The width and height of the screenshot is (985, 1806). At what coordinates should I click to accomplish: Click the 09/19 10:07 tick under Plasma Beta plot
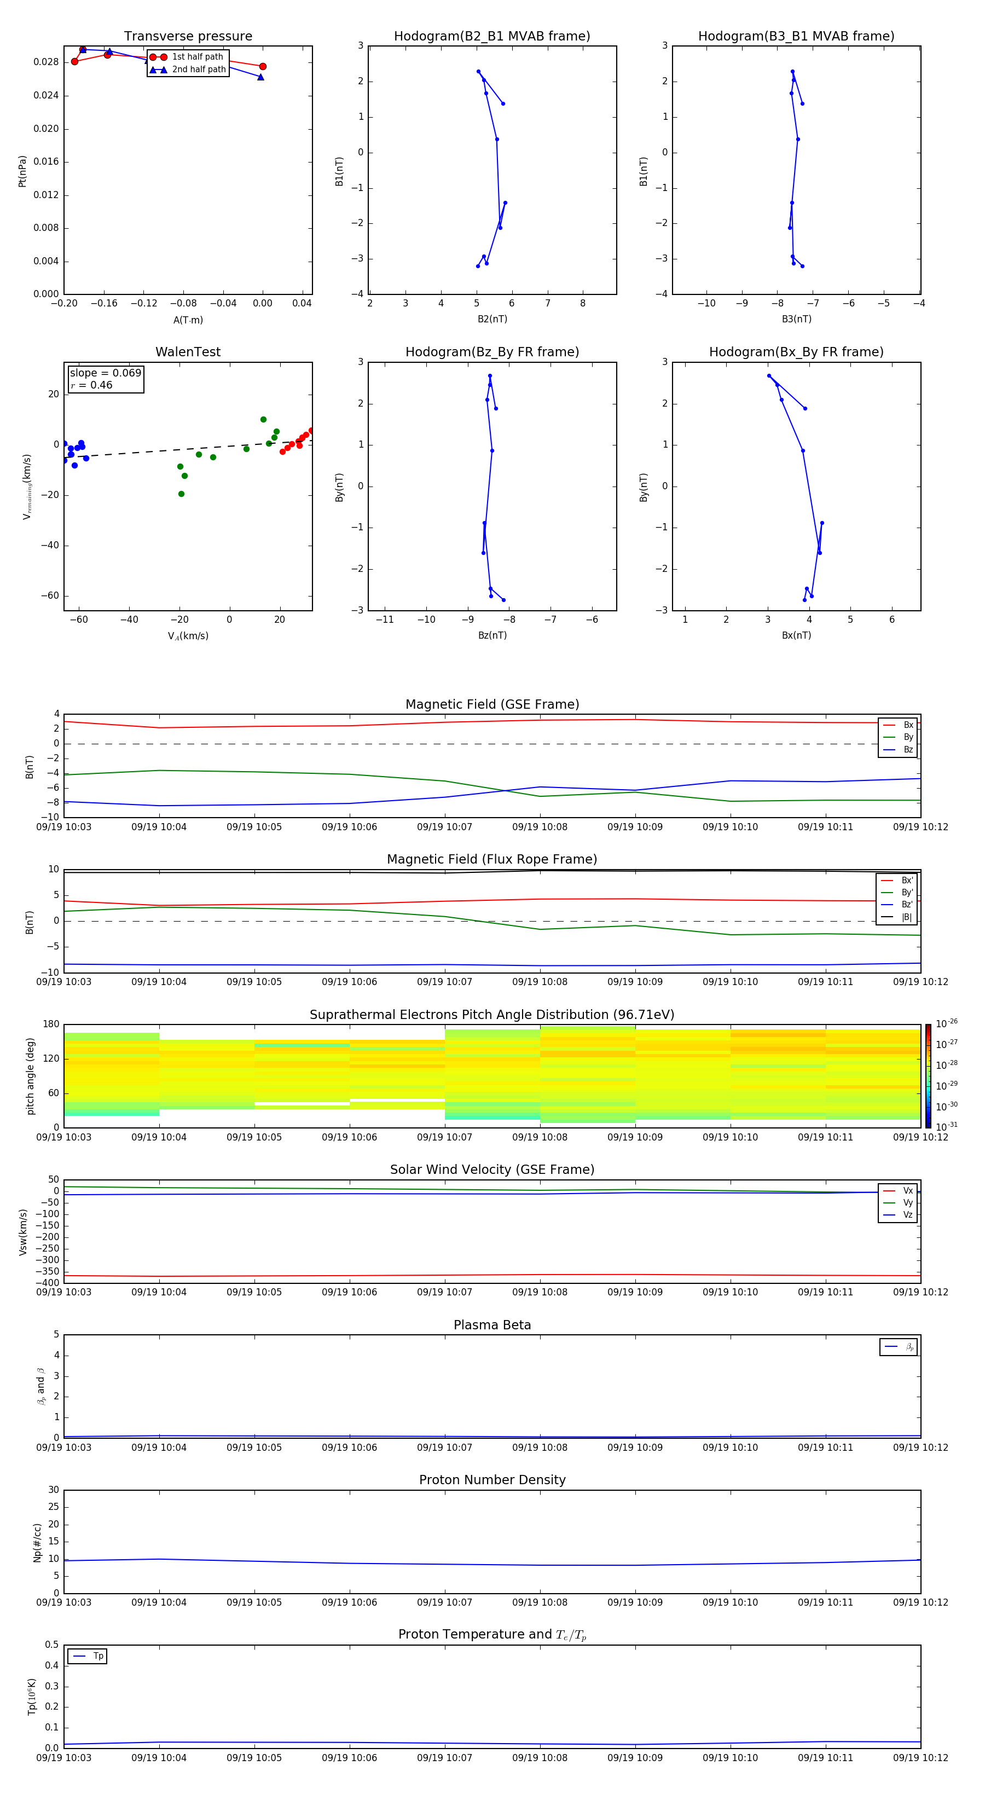pyautogui.click(x=444, y=1448)
